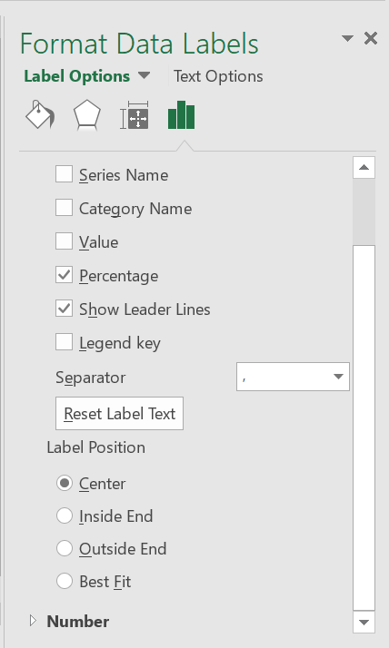Select the Label Options bar chart icon
This screenshot has width=389, height=648.
(181, 115)
